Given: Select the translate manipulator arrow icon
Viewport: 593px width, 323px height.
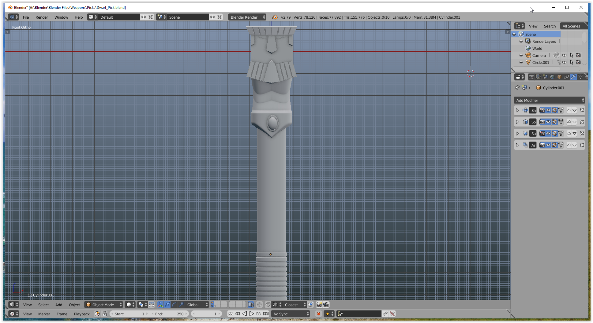Looking at the screenshot, I should [167, 305].
